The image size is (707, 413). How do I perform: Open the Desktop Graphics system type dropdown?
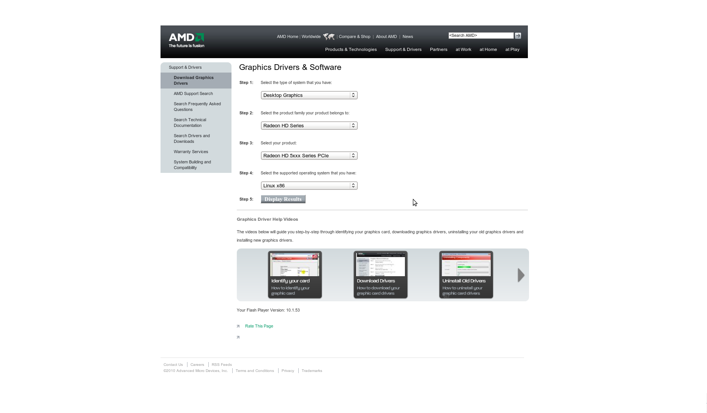[309, 95]
